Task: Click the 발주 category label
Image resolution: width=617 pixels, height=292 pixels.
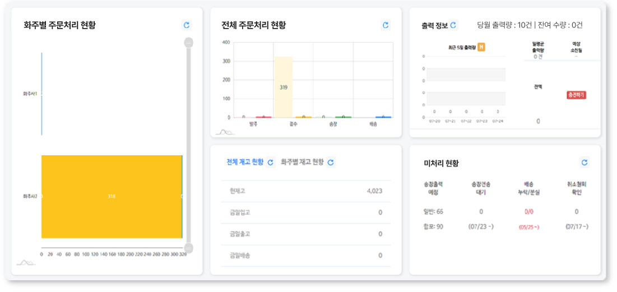Action: (253, 124)
